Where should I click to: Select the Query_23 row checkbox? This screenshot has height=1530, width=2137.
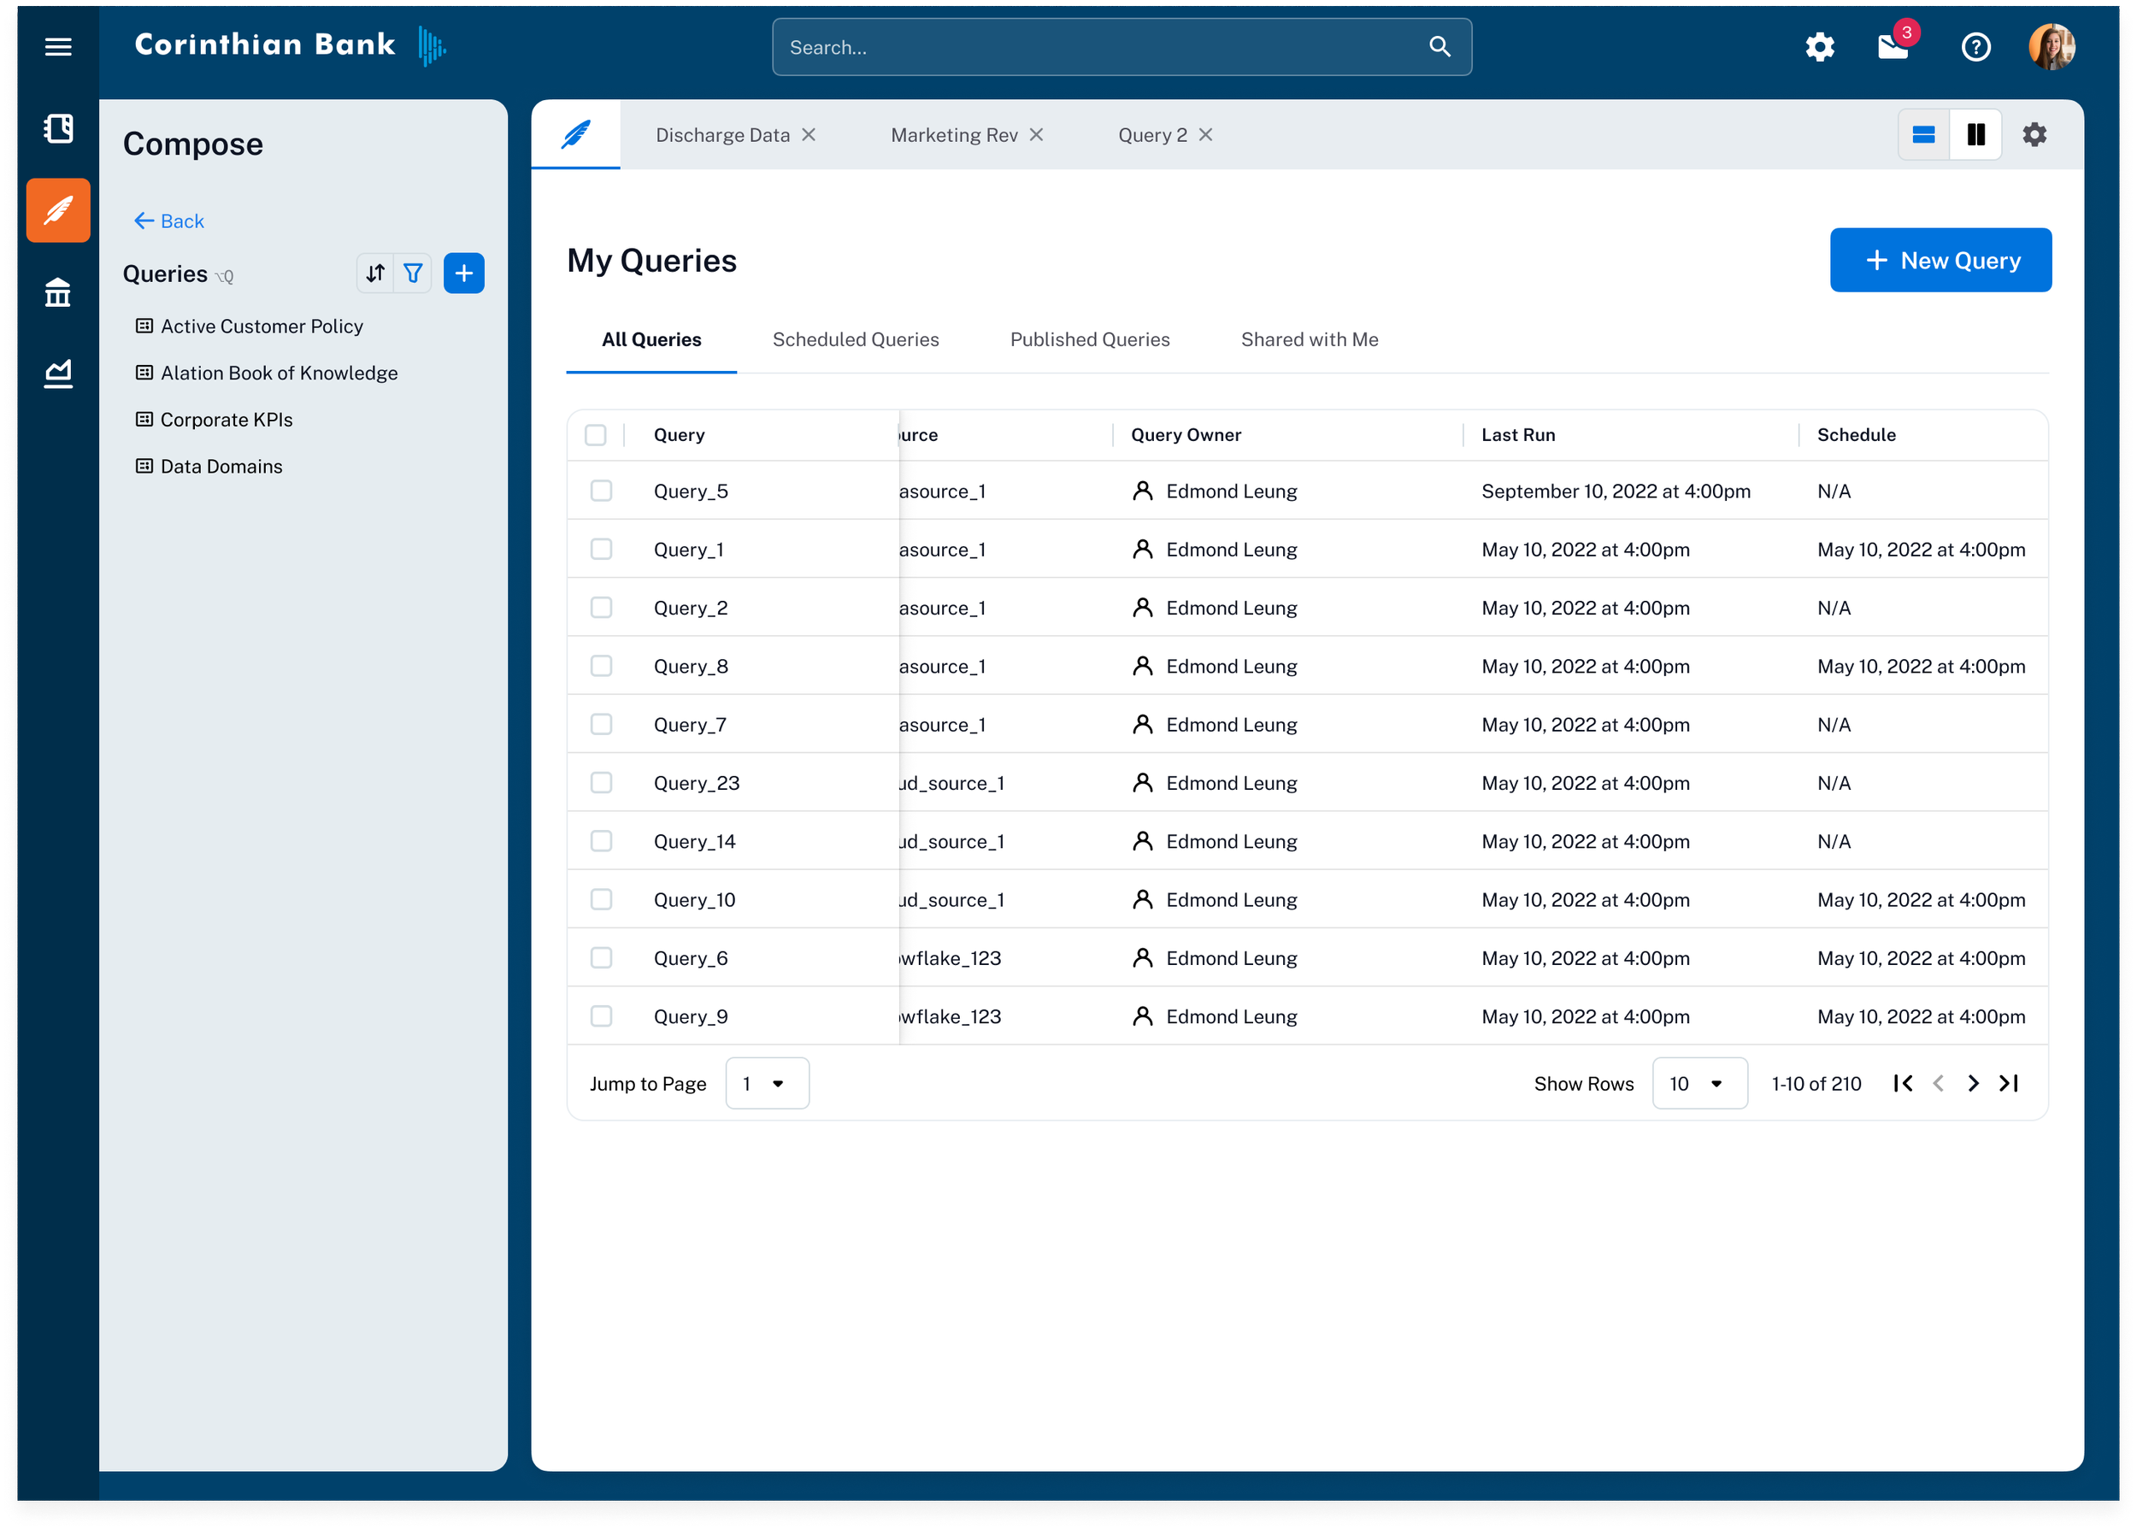[601, 783]
